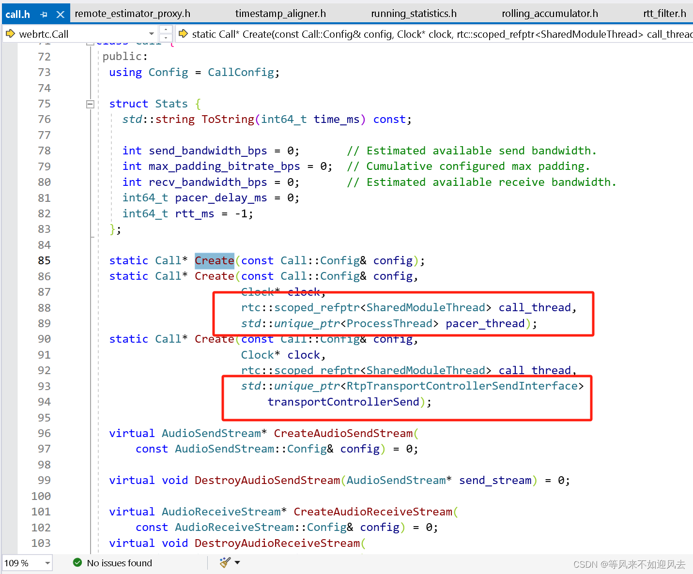Click RtpTransportControllerSendInterface type name
Screen dimensions: 693x574
[462, 386]
